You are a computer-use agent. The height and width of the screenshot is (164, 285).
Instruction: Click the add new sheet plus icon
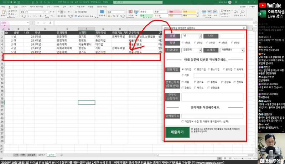pos(61,155)
